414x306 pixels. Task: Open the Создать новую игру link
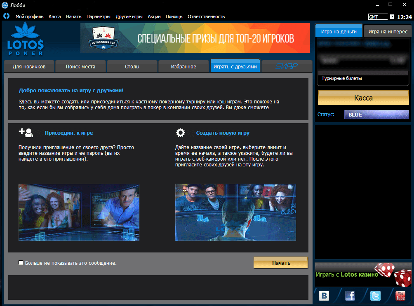[x=223, y=133]
